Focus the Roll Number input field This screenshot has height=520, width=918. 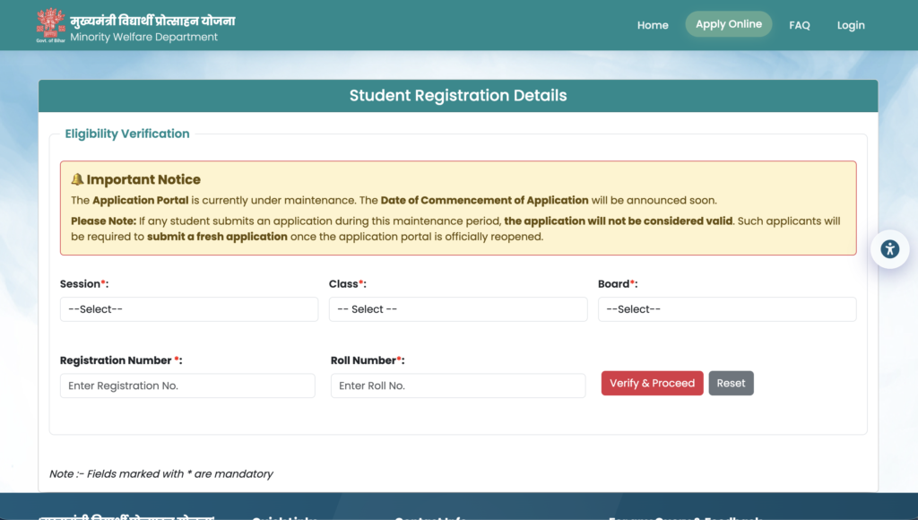[458, 386]
